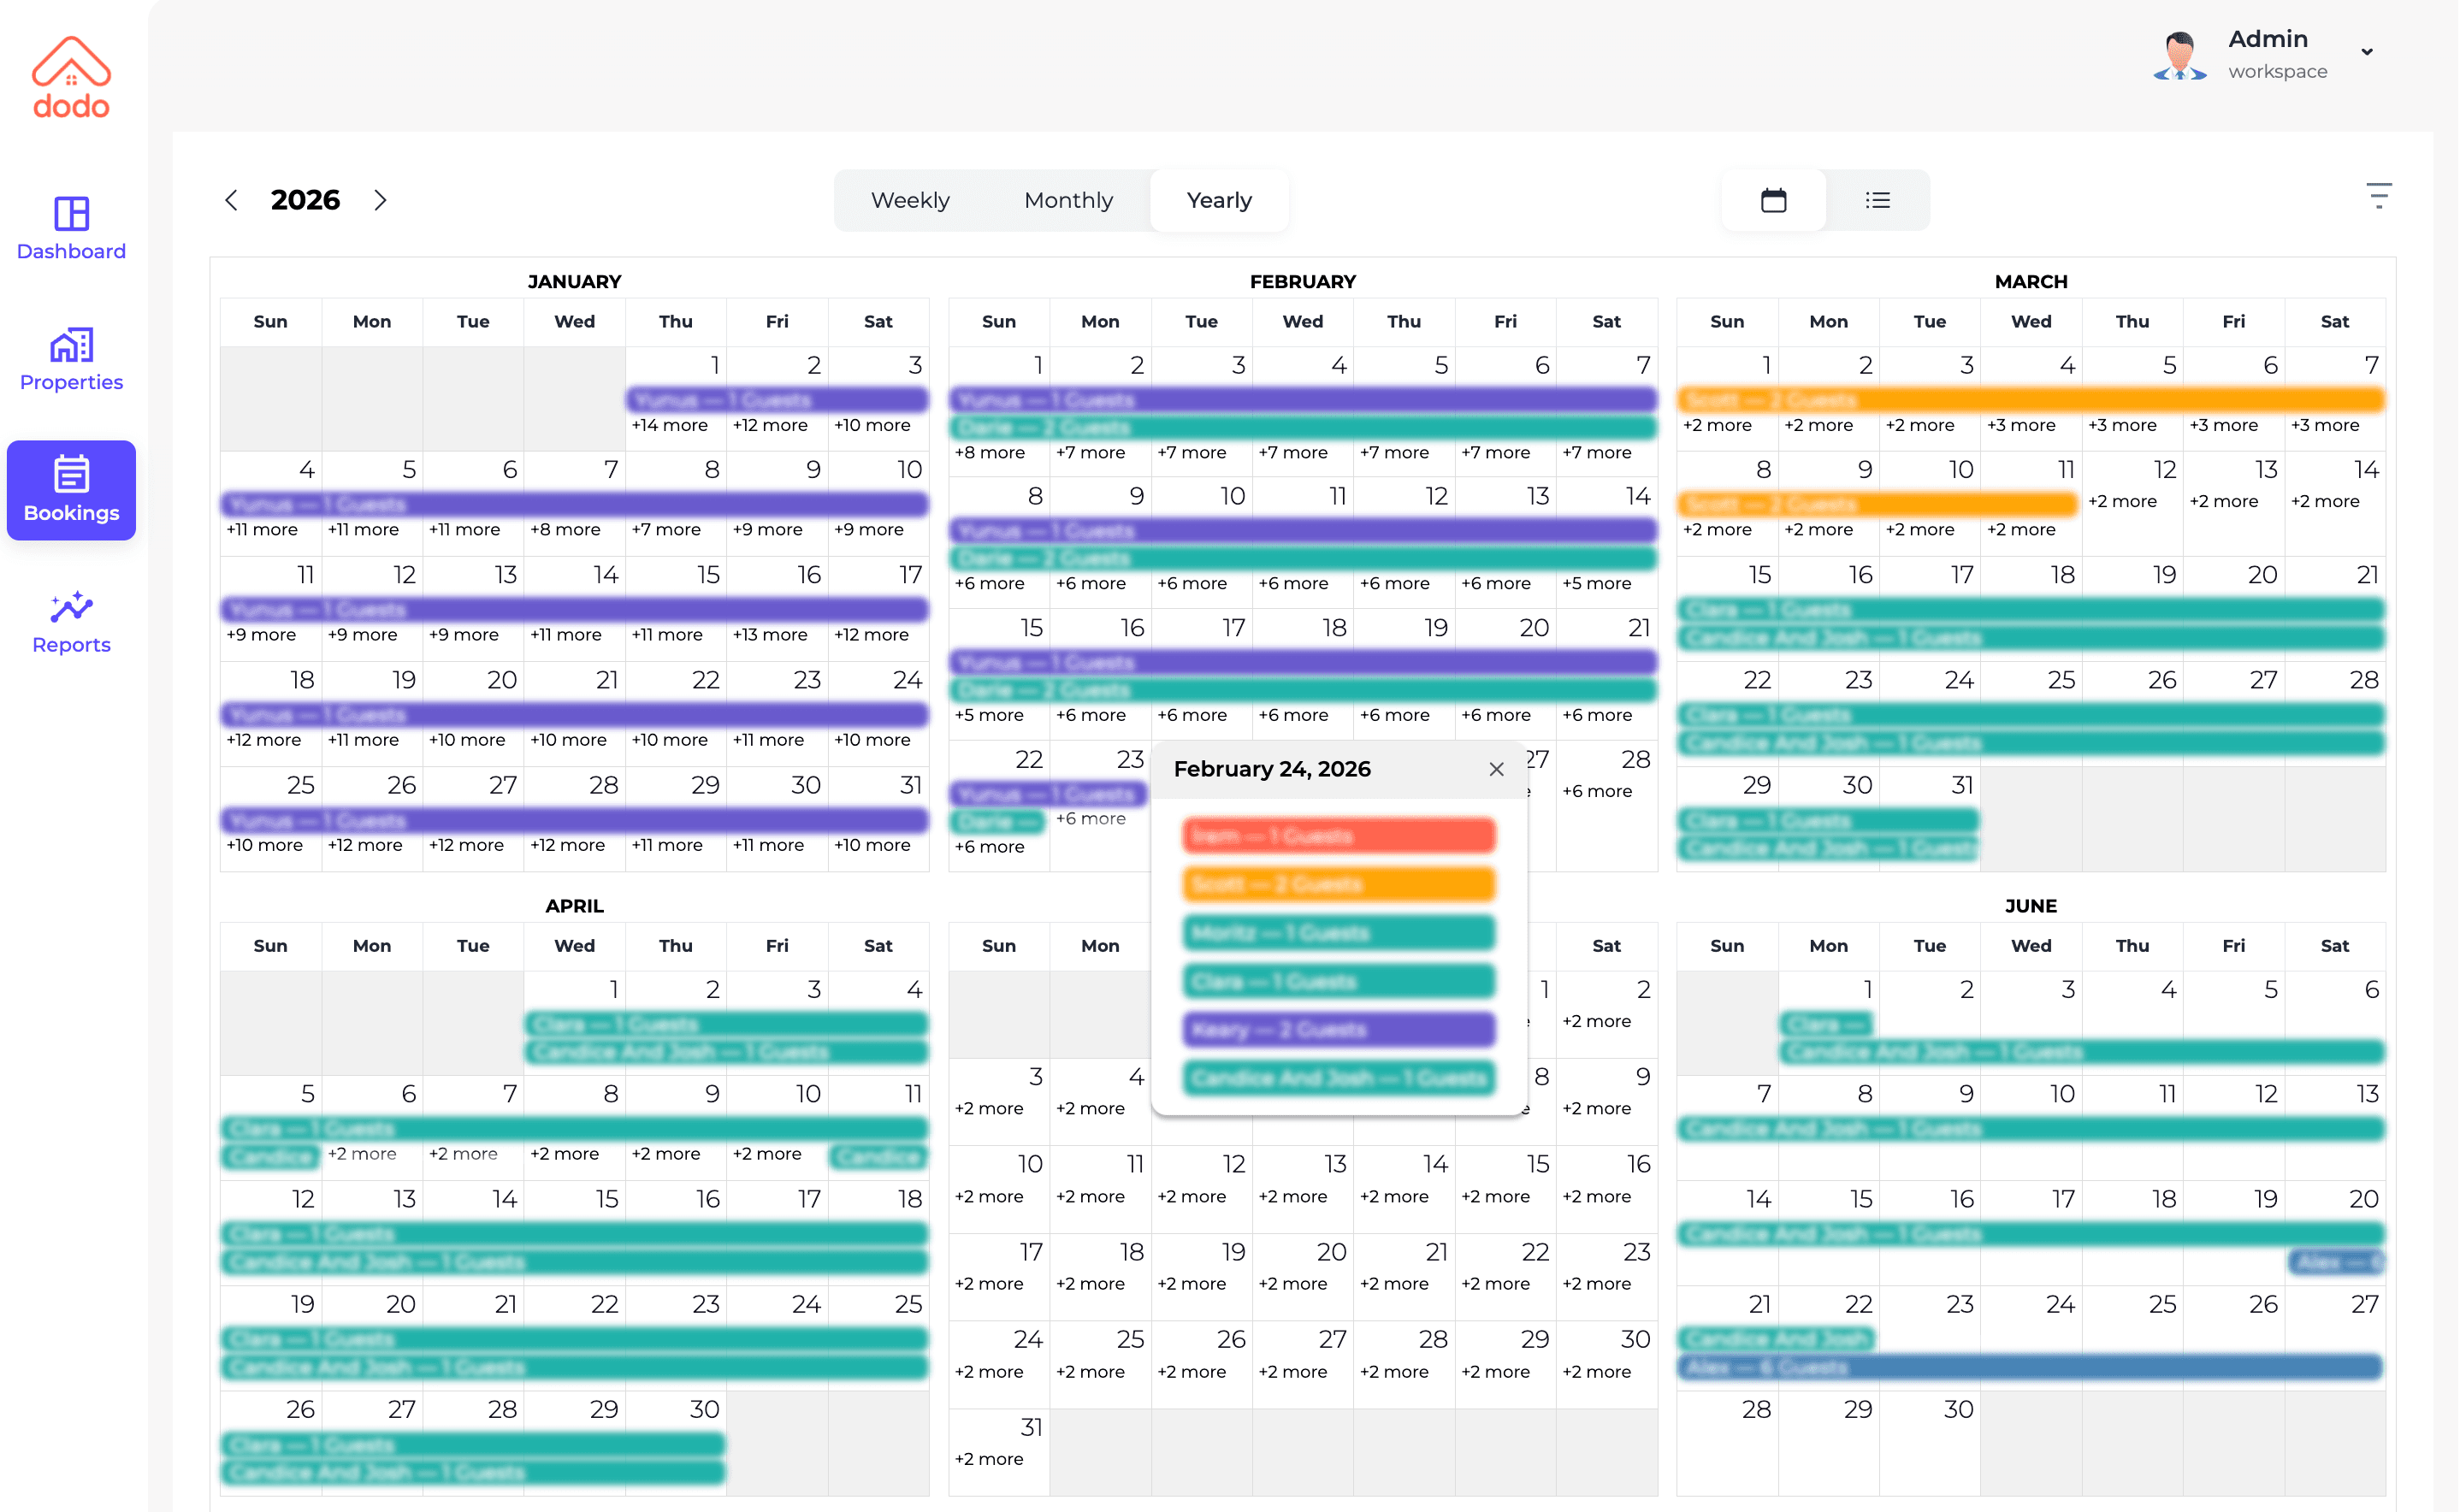Close the February 24, 2026 popup

1496,769
